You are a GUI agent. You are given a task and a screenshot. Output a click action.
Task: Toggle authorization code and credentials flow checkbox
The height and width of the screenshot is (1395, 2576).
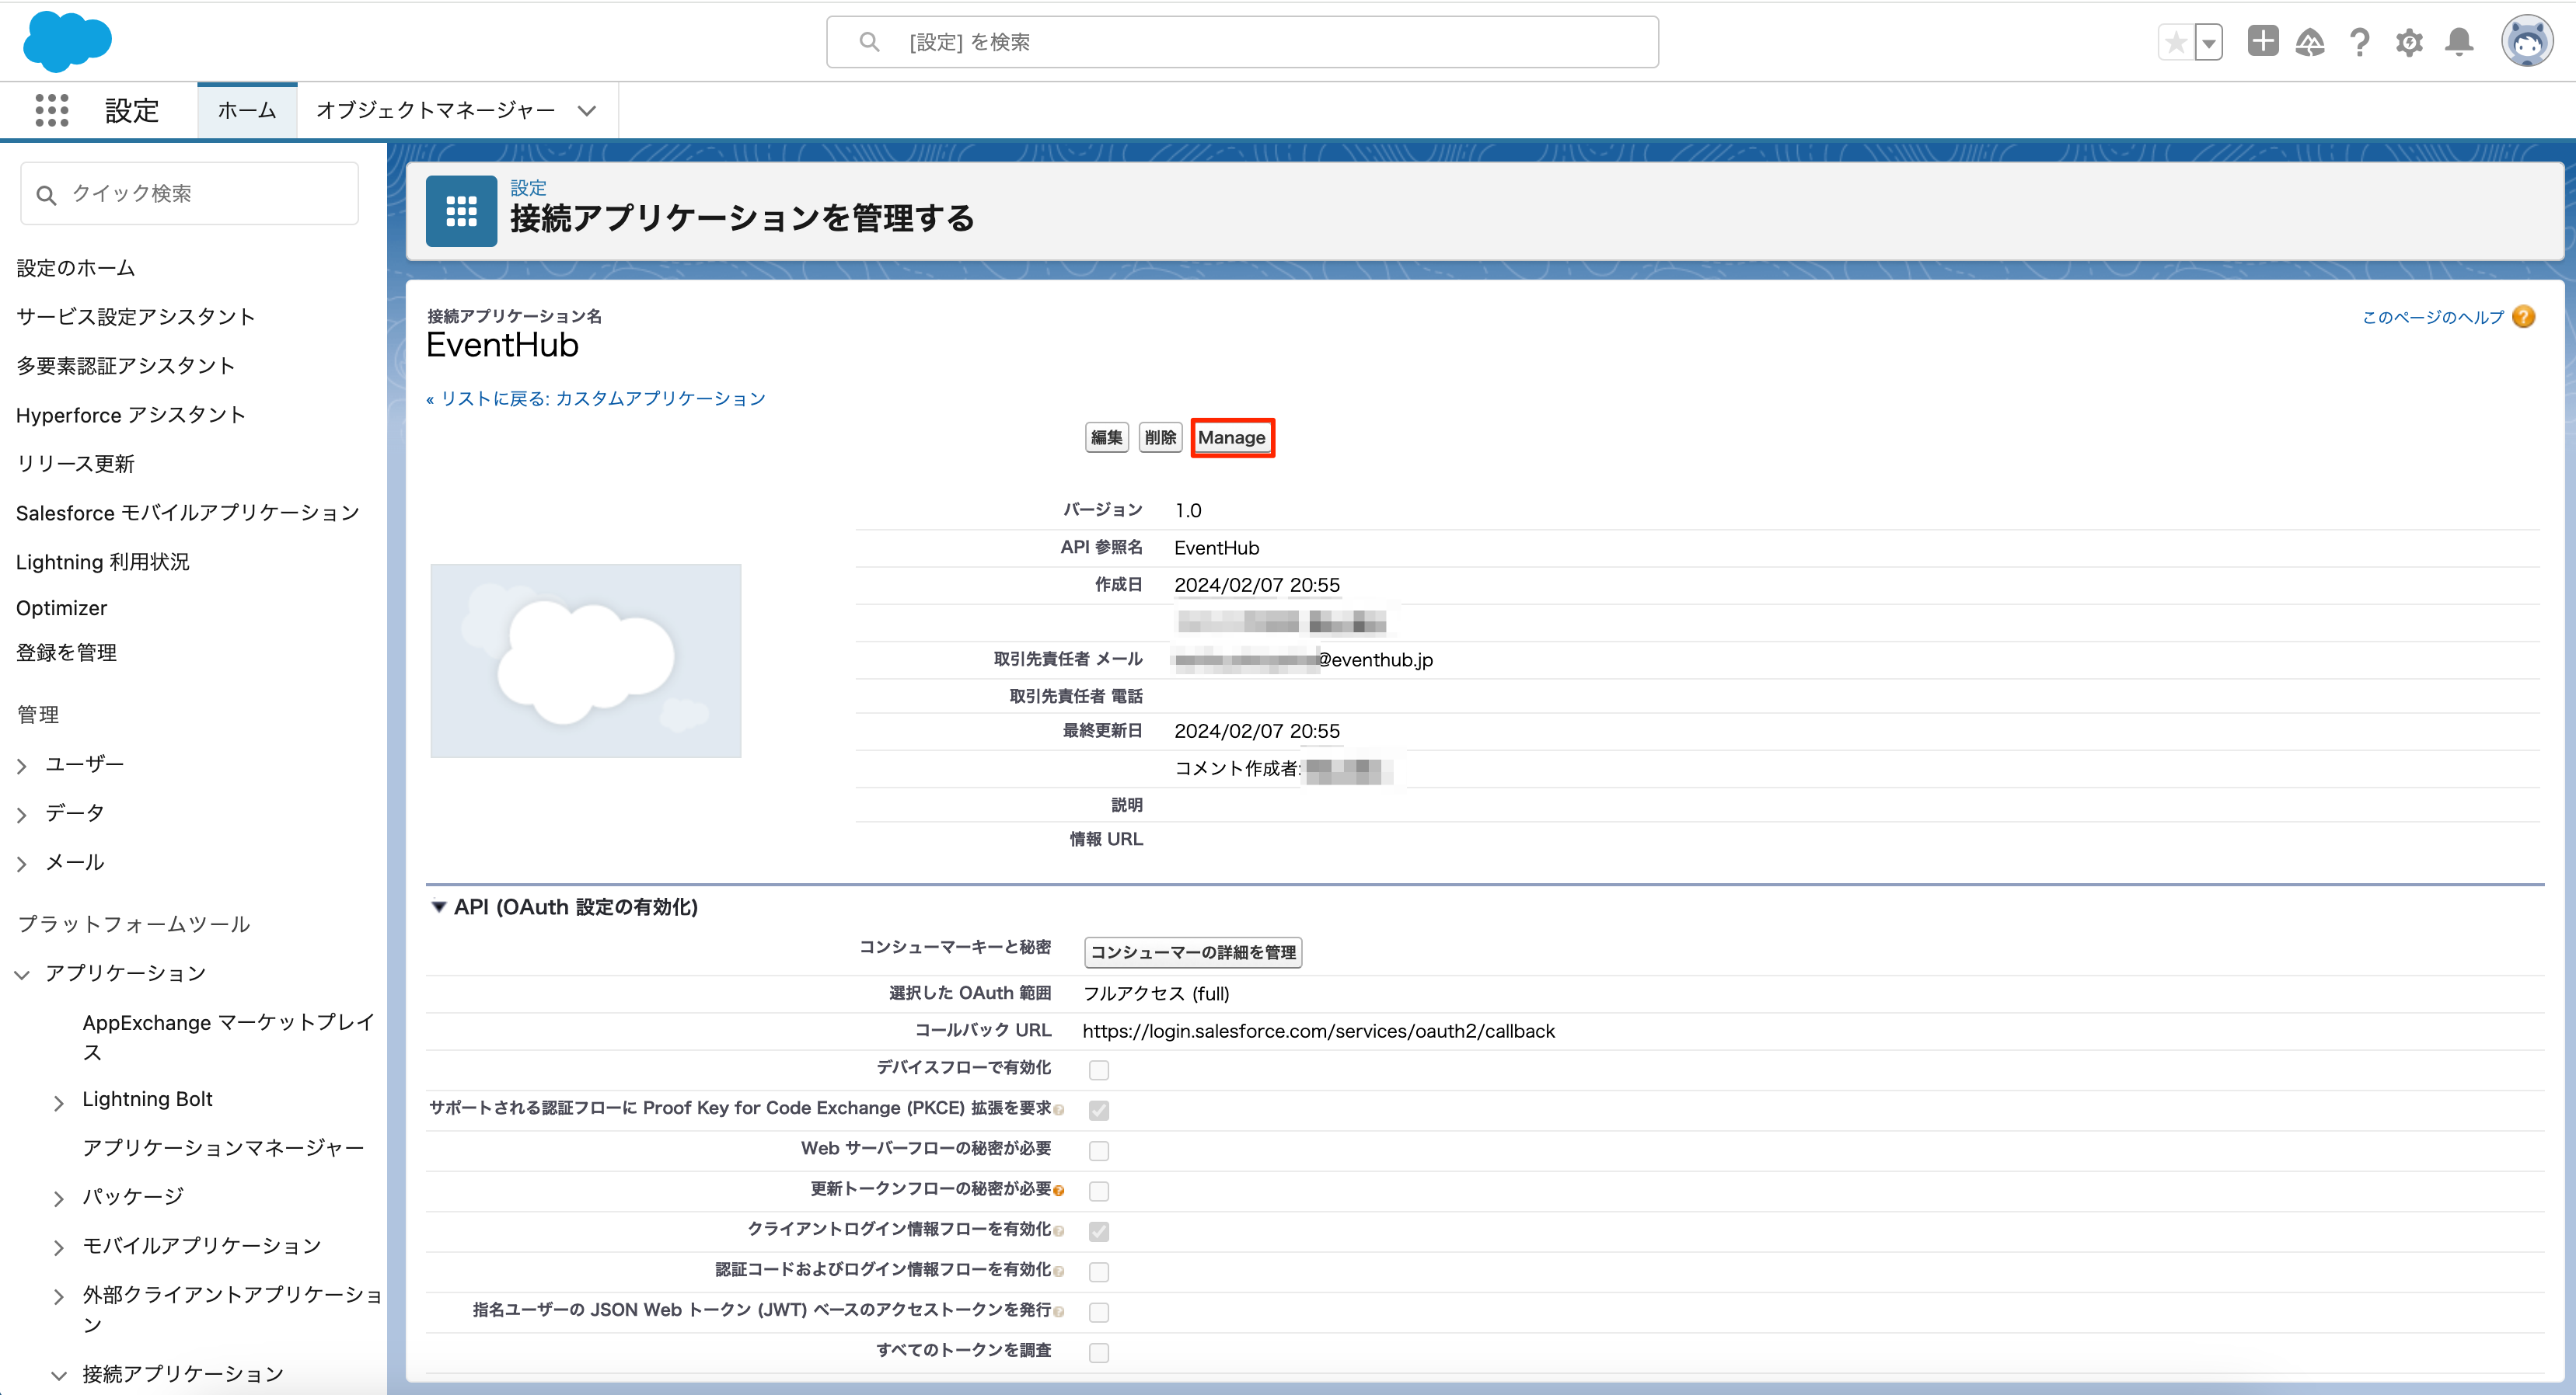point(1099,1272)
